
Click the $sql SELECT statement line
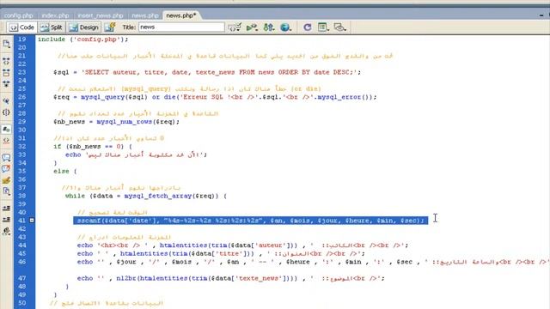coord(207,72)
